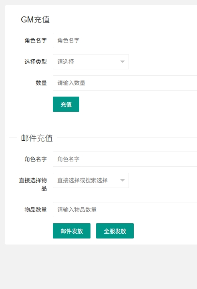197x289 pixels.
Task: Click the 角色名字 label in 邮件充值 section
Action: [x=36, y=159]
